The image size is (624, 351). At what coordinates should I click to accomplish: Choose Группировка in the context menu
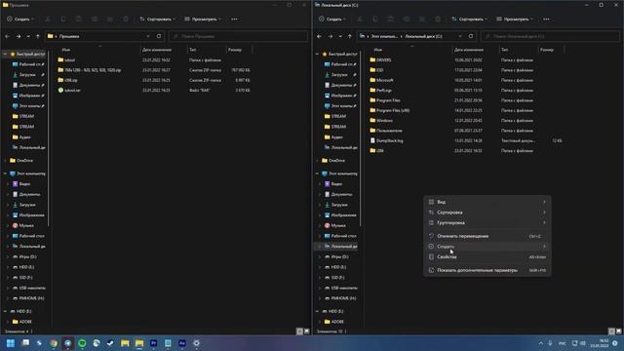487,222
